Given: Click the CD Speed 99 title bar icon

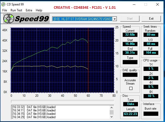Looking at the screenshot, I should [x=3, y=4].
